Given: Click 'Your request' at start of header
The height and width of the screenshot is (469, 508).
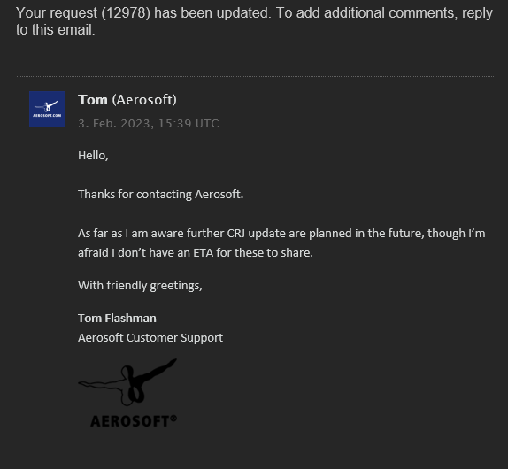Looking at the screenshot, I should click(57, 13).
